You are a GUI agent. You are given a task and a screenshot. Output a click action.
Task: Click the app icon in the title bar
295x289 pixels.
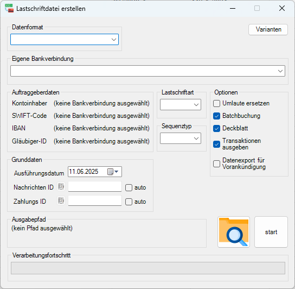[9, 8]
